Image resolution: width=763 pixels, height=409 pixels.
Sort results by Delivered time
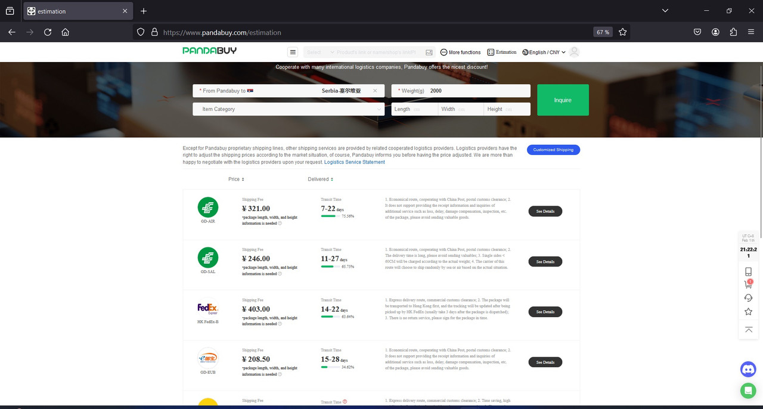(x=321, y=179)
